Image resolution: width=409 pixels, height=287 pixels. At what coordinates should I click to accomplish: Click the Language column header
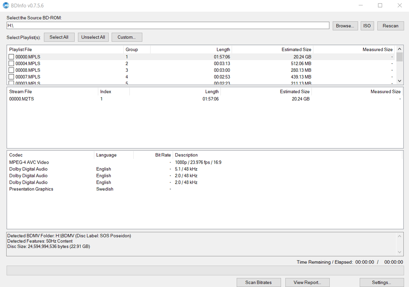(114, 155)
